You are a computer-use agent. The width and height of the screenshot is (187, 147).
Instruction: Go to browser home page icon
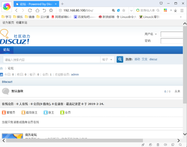[37, 11]
